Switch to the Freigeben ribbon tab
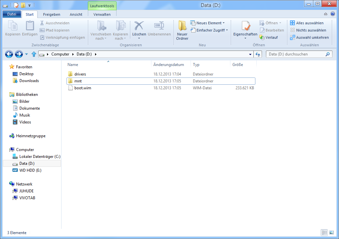The height and width of the screenshot is (239, 339). (x=52, y=14)
